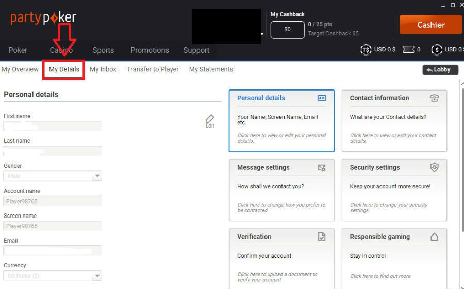Viewport: 464px width, 289px height.
Task: Click the tournament dollars T$ icon
Action: point(366,50)
